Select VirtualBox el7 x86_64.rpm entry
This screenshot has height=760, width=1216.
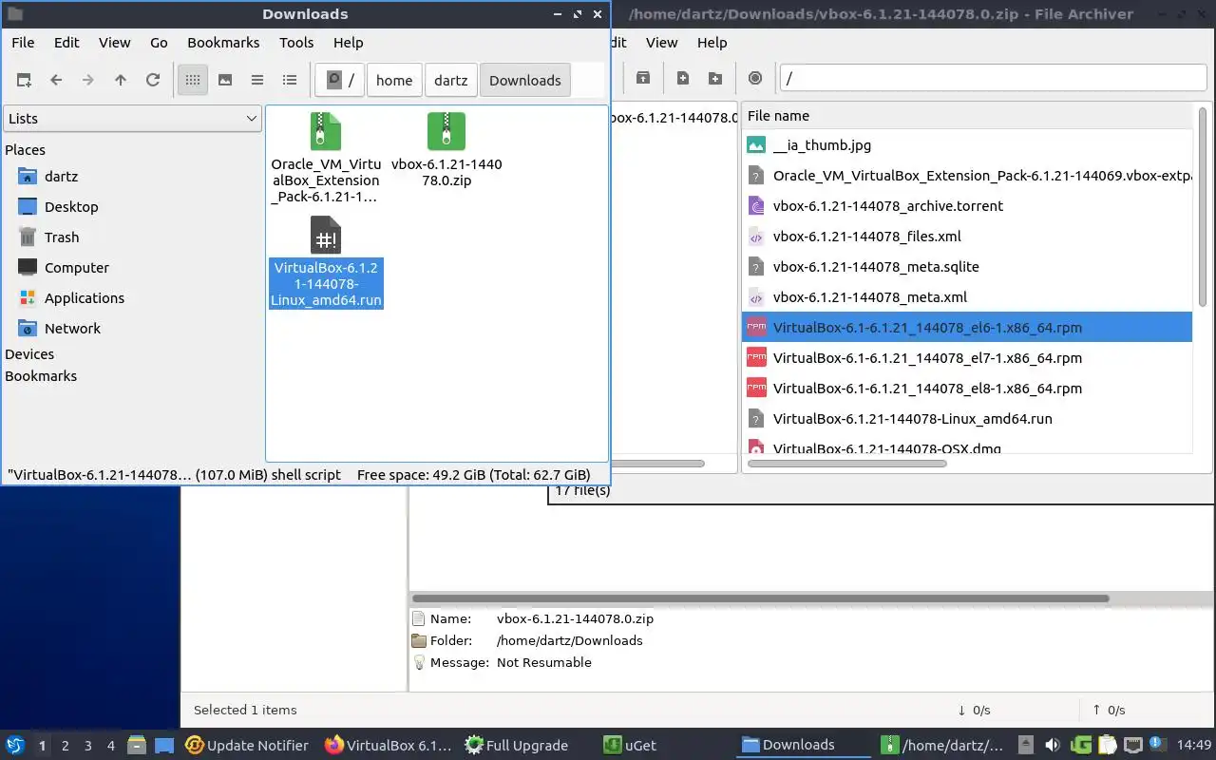pos(966,358)
